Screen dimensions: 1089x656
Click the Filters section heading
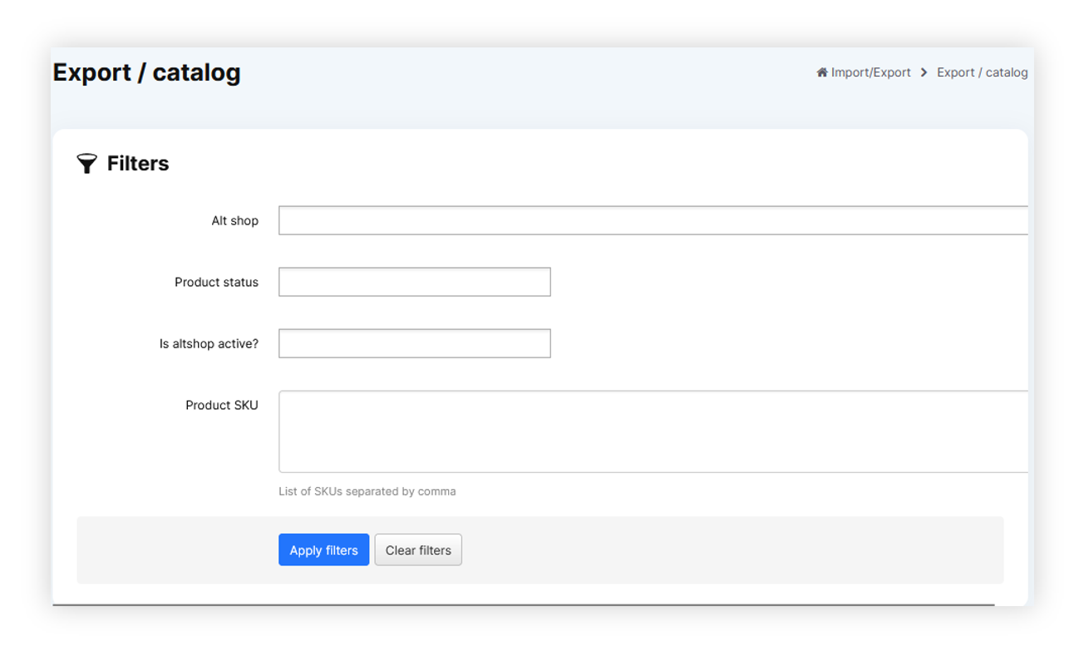pos(138,163)
